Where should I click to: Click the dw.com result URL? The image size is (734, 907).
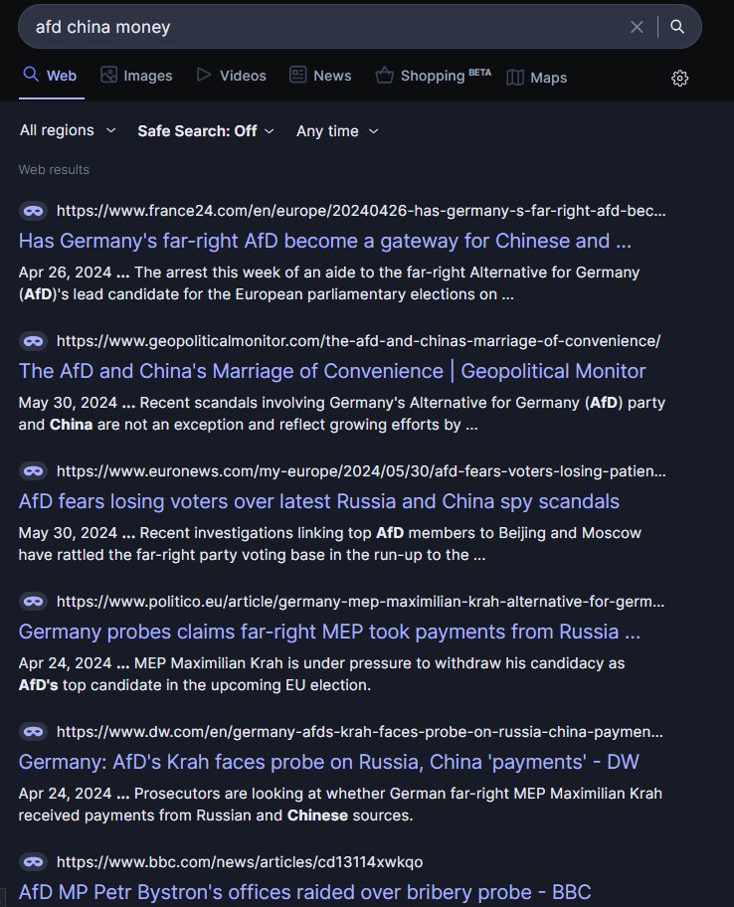[x=360, y=731]
